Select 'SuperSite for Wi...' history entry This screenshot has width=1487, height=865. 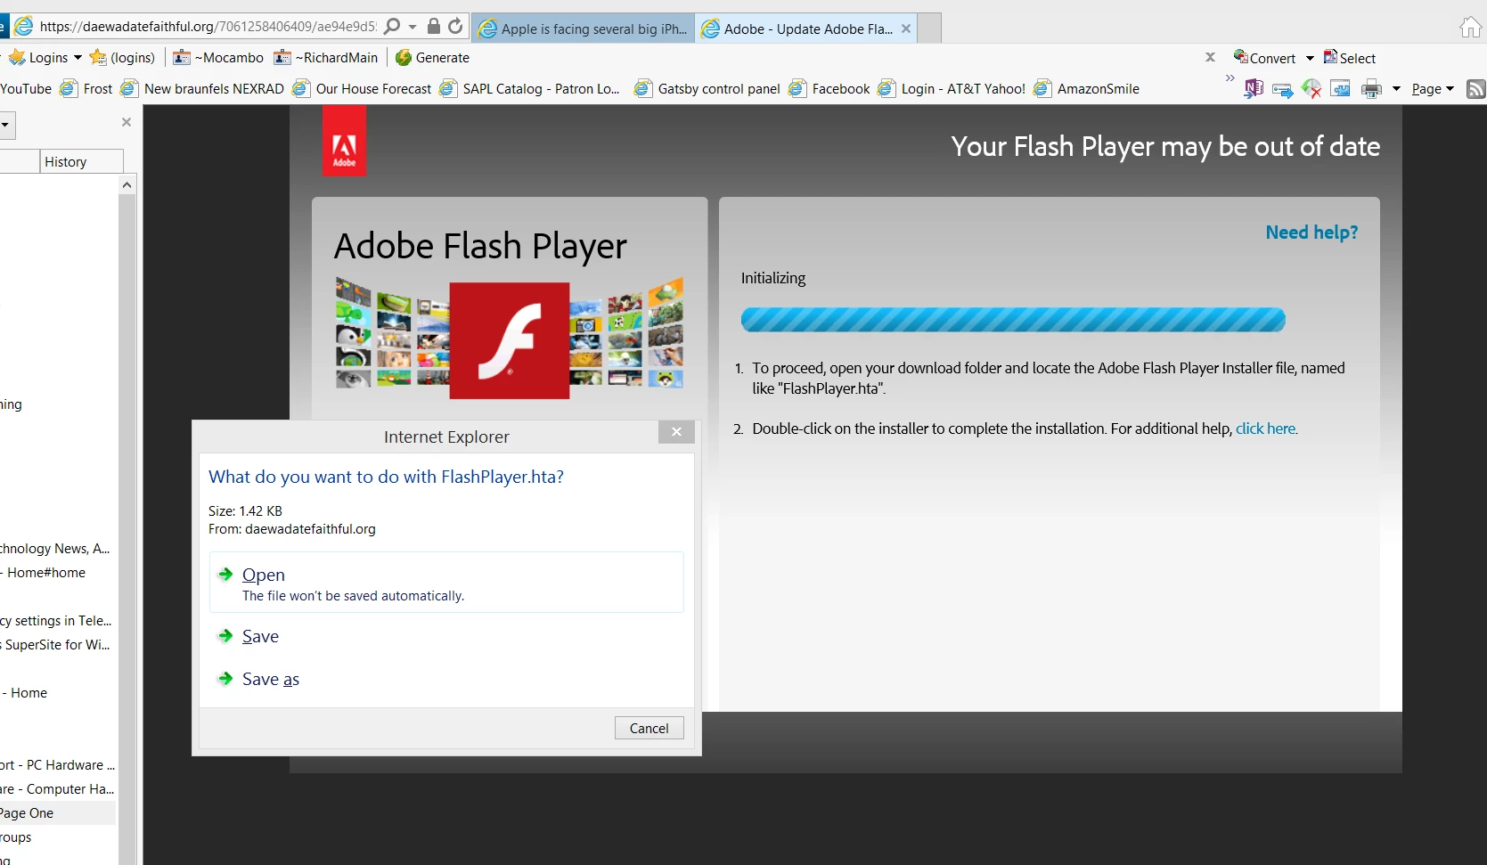[56, 645]
